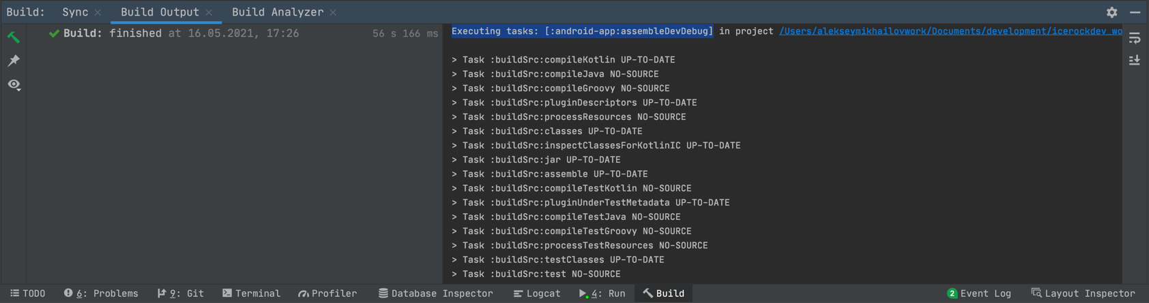Open the Database Inspector
This screenshot has width=1149, height=303.
click(435, 293)
